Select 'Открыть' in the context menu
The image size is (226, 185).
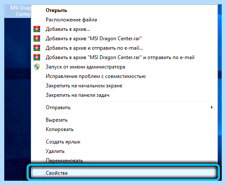(124, 10)
